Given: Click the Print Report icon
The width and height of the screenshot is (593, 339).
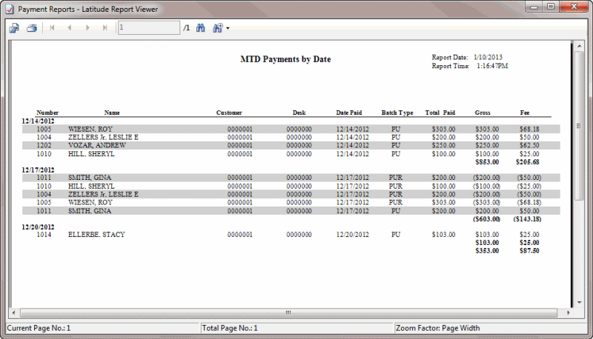Looking at the screenshot, I should (31, 28).
